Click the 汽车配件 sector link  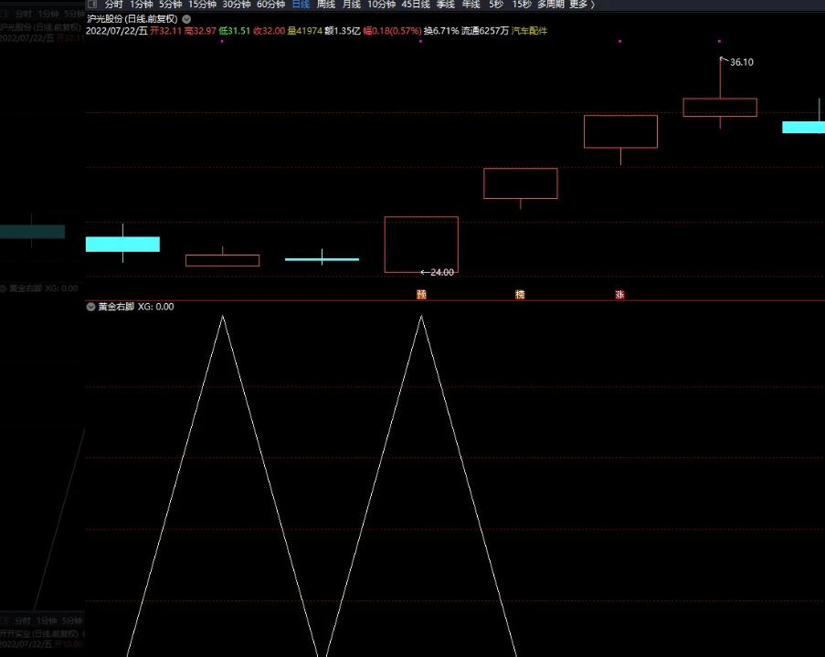530,31
